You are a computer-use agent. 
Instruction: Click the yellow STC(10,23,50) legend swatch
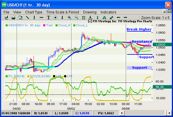(28, 76)
